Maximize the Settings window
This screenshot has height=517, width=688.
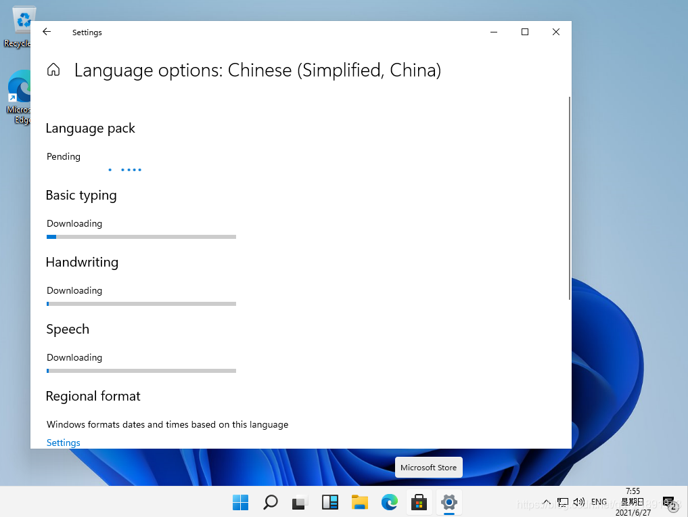coord(525,32)
